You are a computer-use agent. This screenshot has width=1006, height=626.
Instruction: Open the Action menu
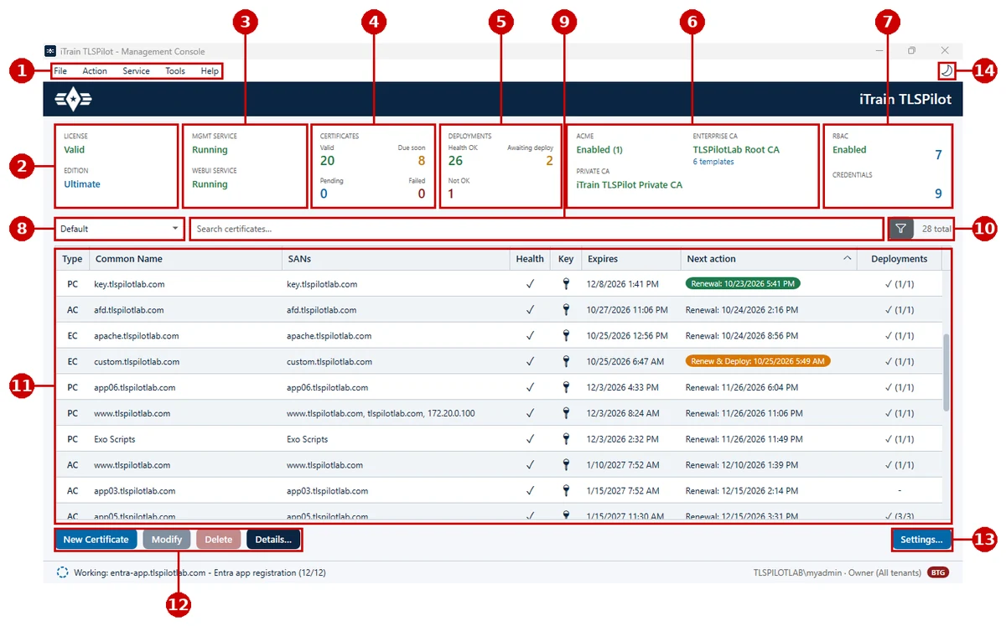[x=95, y=71]
